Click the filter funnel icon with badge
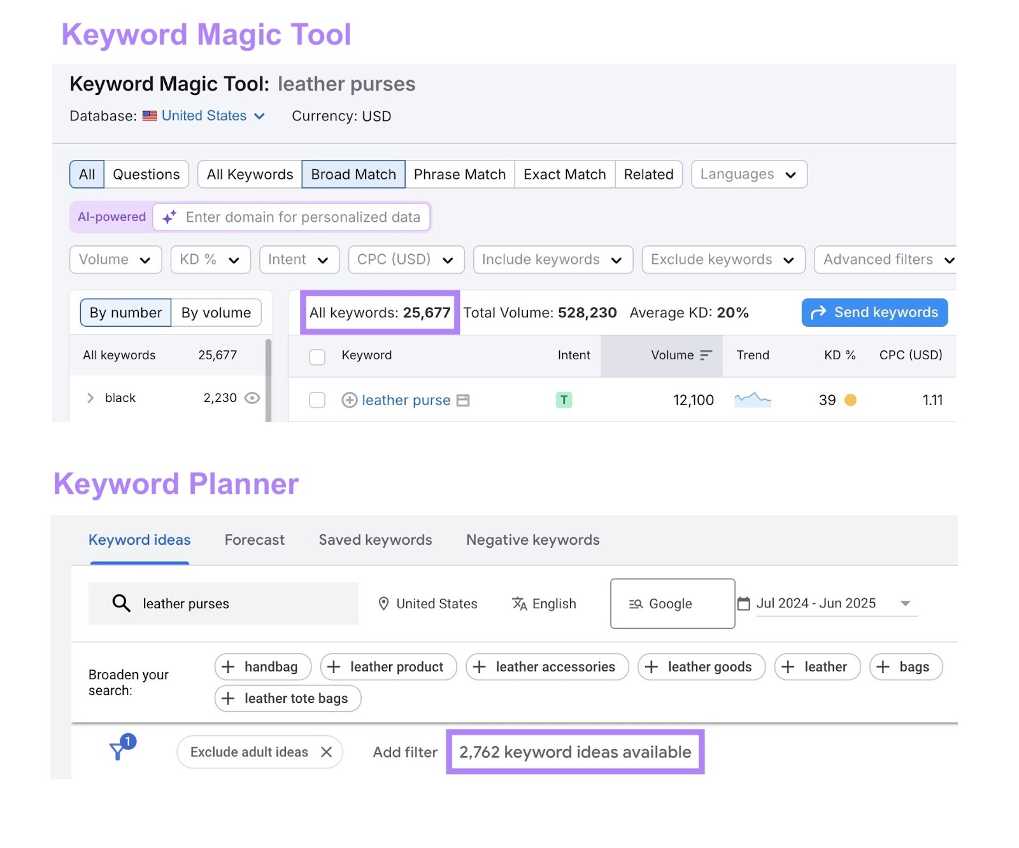 pyautogui.click(x=120, y=751)
